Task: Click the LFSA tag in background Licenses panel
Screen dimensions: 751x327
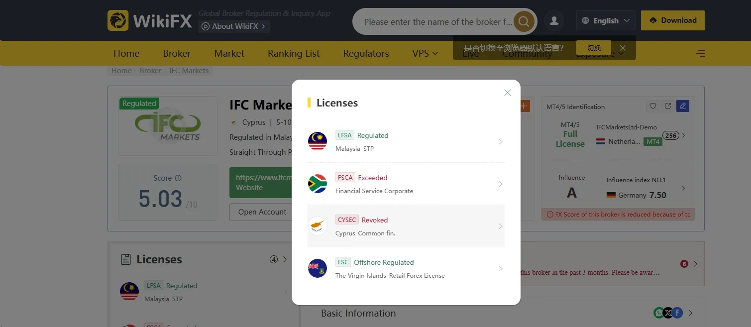Action: pyautogui.click(x=153, y=286)
